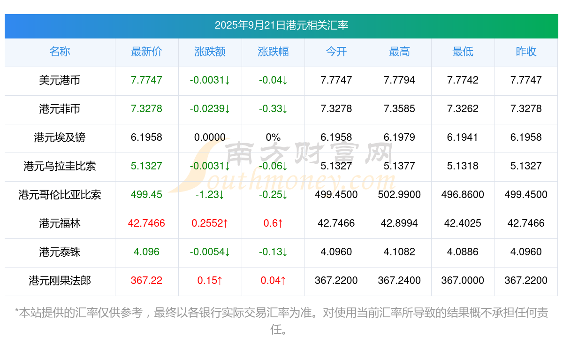Viewport: 563px width, 344px height.
Task: Click the 今开 column header
Action: tap(336, 52)
